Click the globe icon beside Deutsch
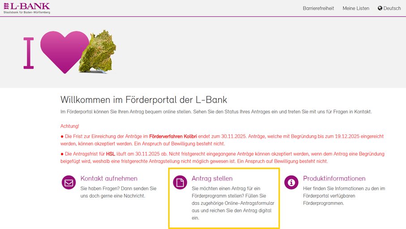 tap(380, 8)
